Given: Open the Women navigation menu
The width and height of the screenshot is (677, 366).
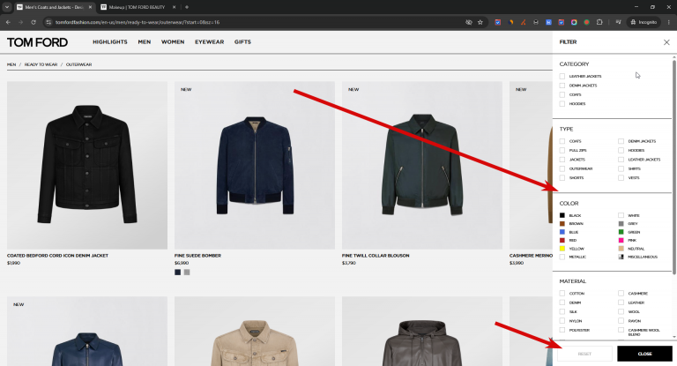Looking at the screenshot, I should (173, 42).
